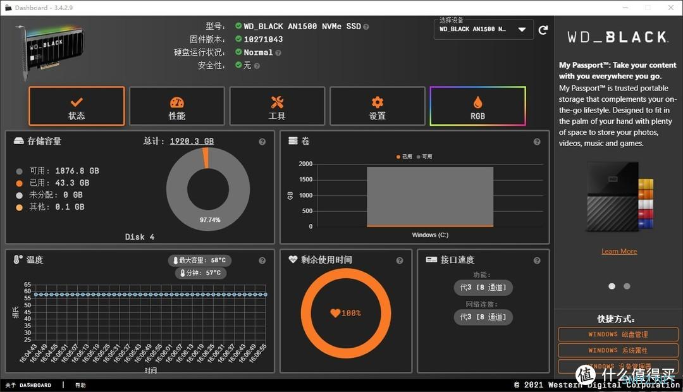
Task: Toggle the 可用 legend in volume chart
Action: (x=425, y=156)
